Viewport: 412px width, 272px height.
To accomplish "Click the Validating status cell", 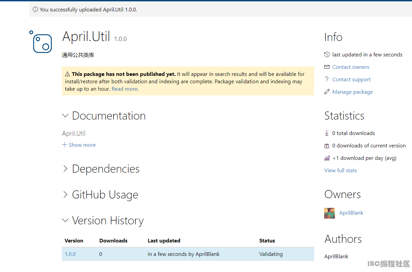I will click(x=271, y=254).
